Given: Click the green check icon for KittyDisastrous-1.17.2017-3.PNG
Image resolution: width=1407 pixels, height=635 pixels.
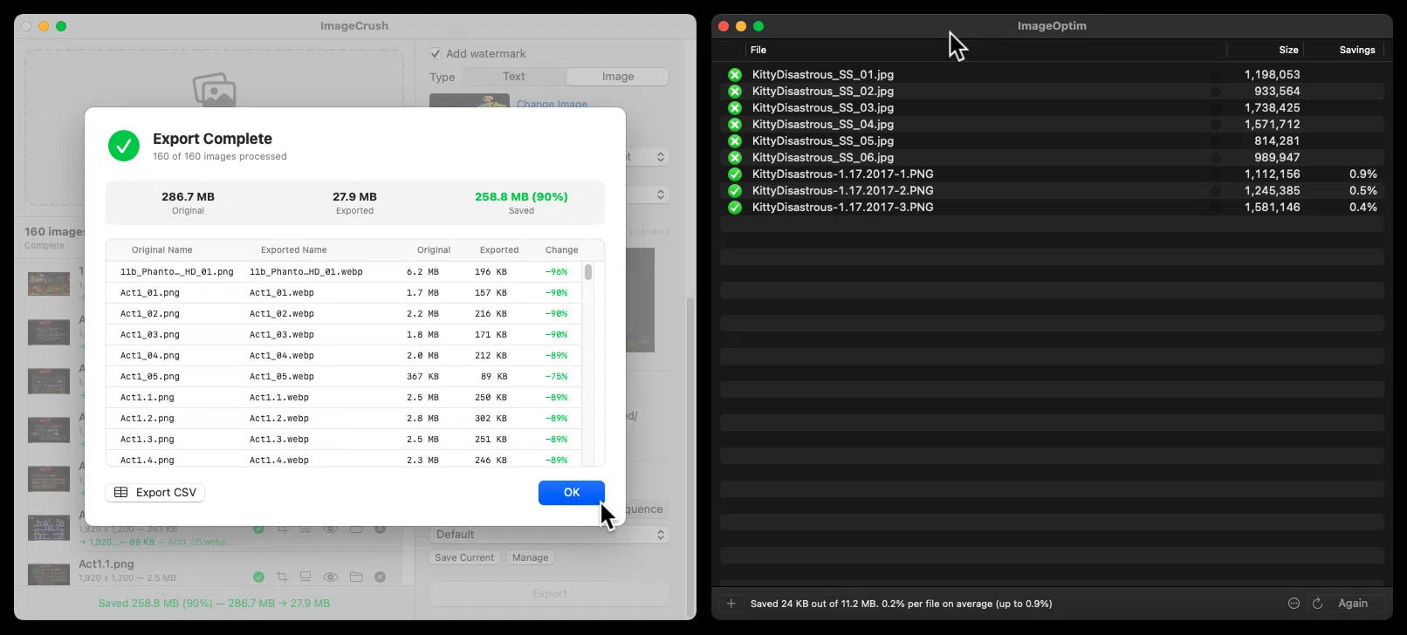Looking at the screenshot, I should pos(735,208).
